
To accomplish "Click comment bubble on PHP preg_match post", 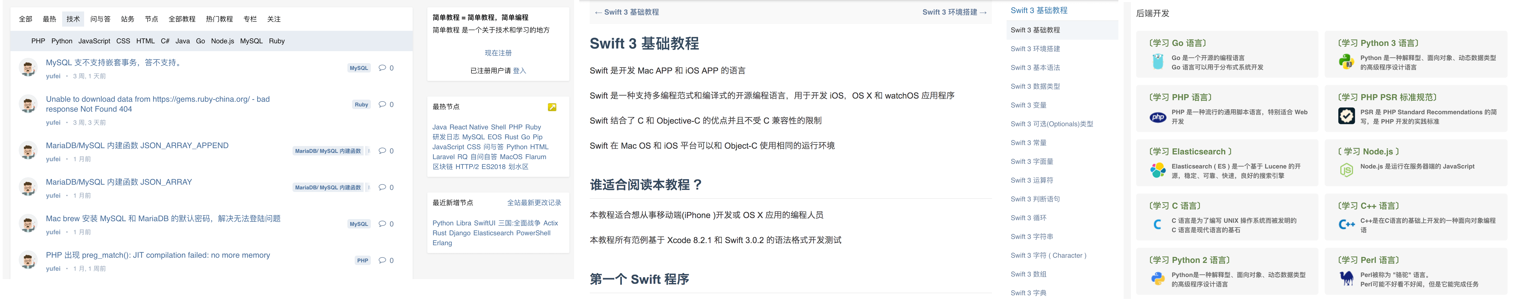I will (382, 260).
